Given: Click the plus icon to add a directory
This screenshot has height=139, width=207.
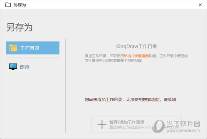Looking at the screenshot, I should coord(102,124).
